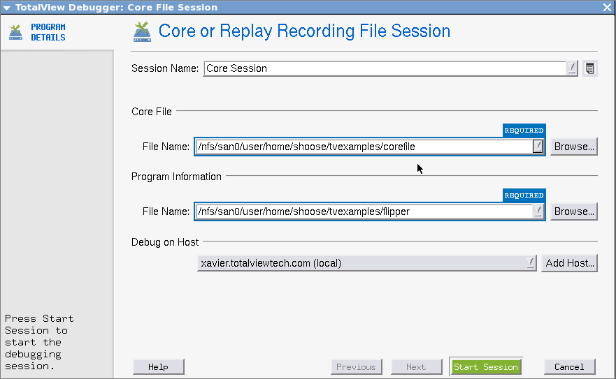Click the TotalView icon beside the page heading
616x379 pixels.
[143, 31]
